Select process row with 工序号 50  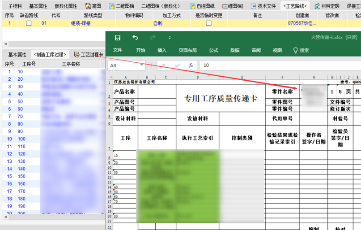click(53, 101)
